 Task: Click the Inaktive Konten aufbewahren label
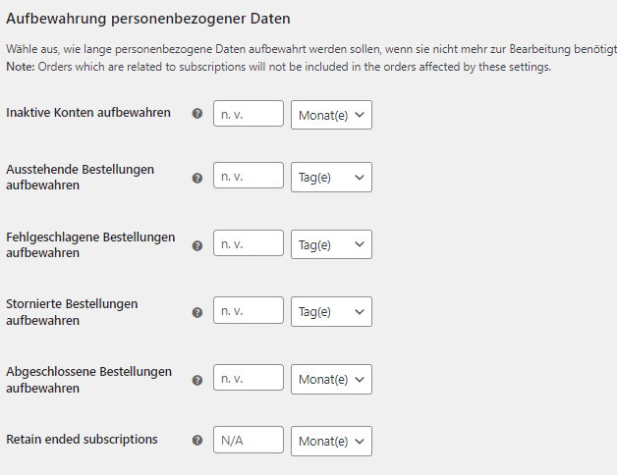tap(88, 113)
